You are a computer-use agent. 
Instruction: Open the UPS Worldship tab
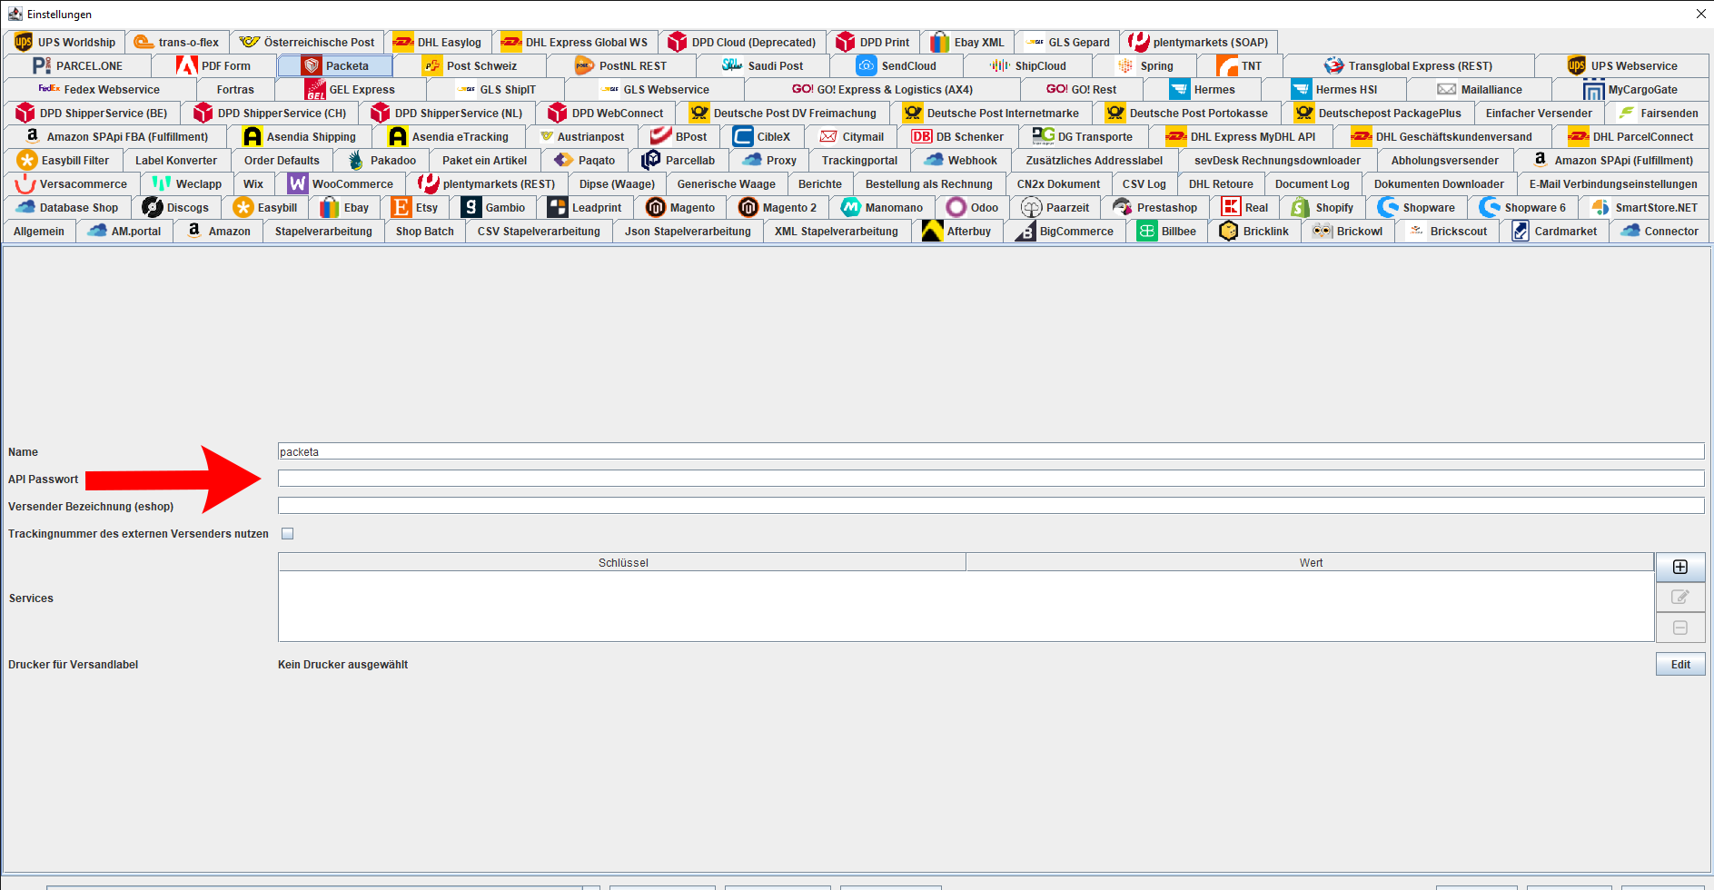[x=64, y=42]
